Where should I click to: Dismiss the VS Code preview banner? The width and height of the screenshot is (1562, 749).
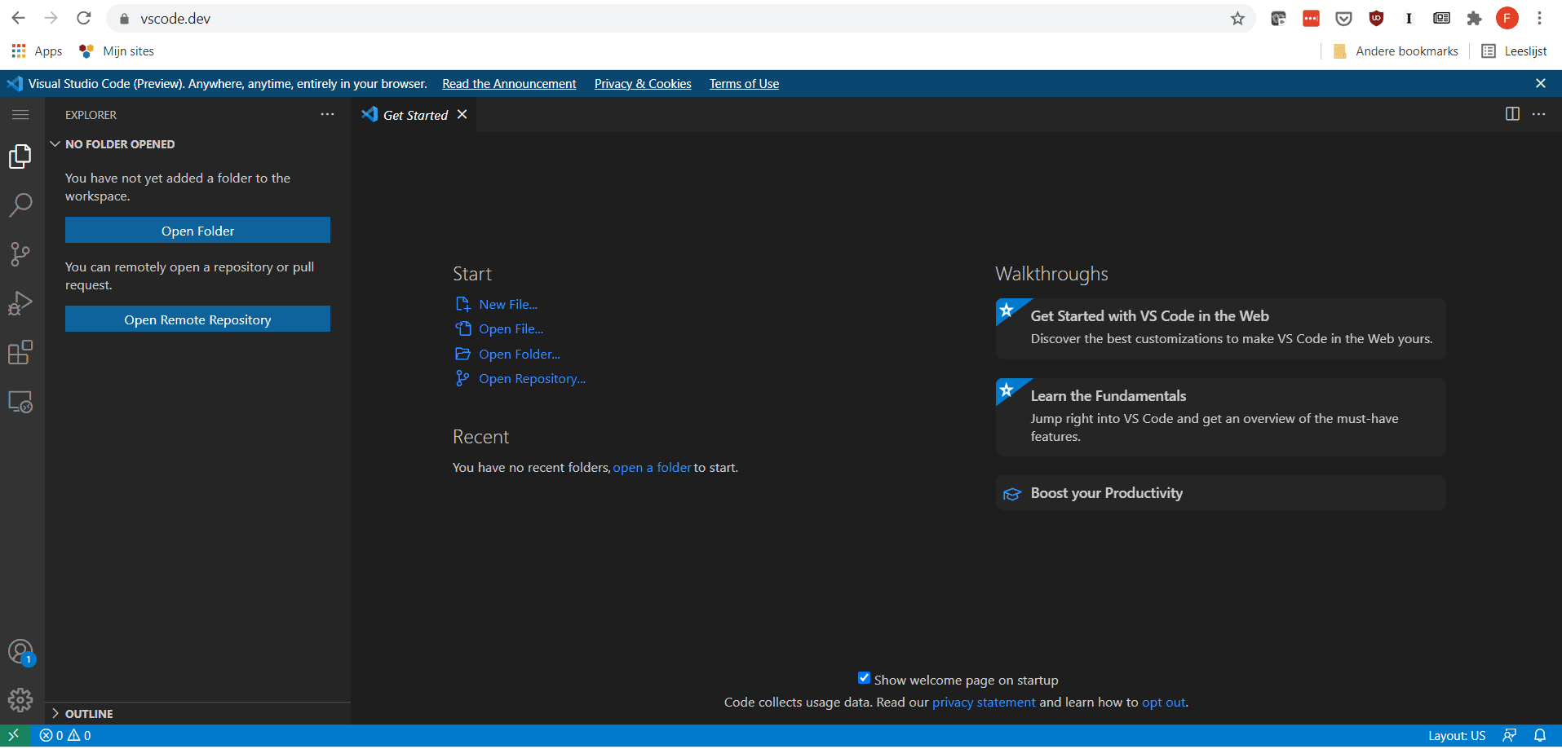pos(1541,83)
